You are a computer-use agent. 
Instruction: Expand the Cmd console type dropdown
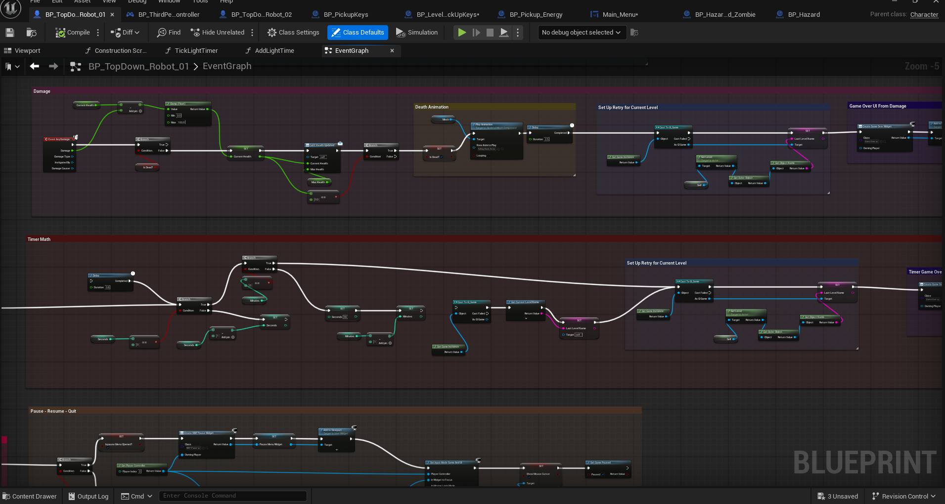(136, 496)
